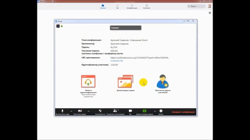Maximize the Zoom meeting window
The image size is (250, 140).
point(188,21)
